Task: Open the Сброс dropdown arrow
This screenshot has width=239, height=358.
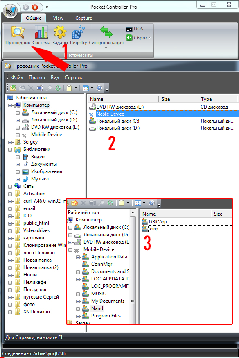Action: click(x=149, y=38)
